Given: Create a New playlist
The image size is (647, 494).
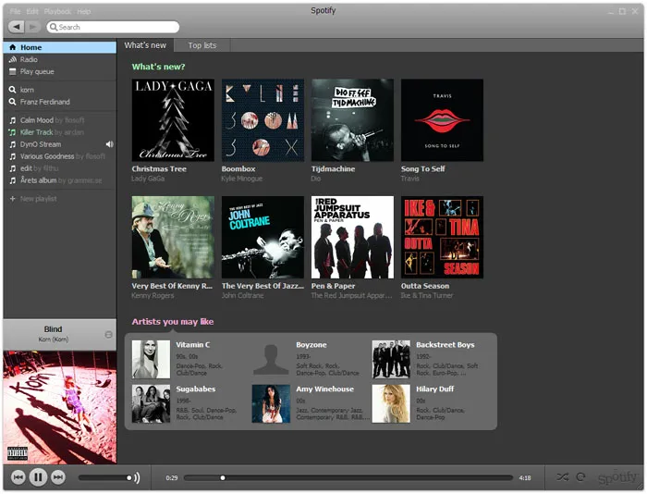Looking at the screenshot, I should (38, 199).
